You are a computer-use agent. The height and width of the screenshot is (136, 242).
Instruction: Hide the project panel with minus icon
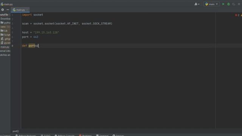[x=8, y=10]
